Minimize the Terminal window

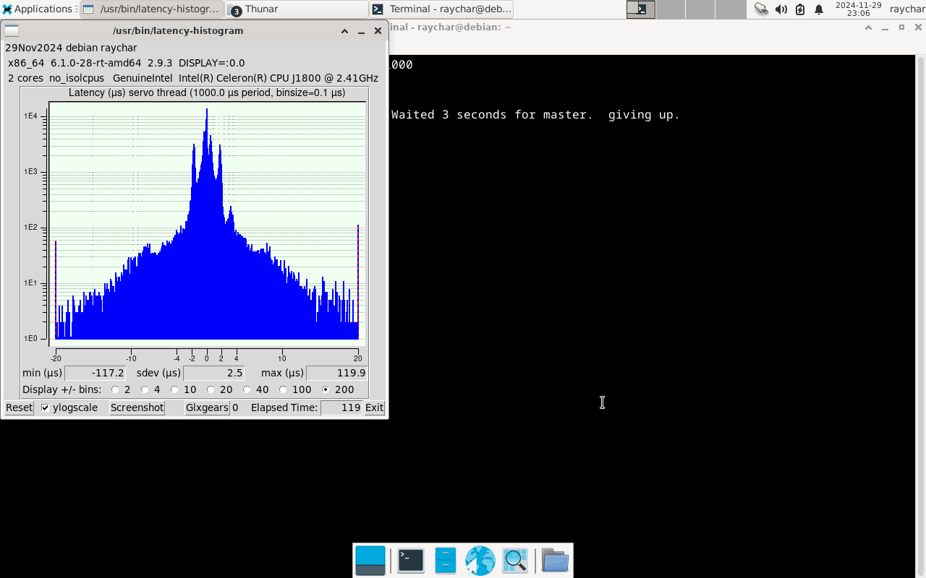(x=885, y=27)
